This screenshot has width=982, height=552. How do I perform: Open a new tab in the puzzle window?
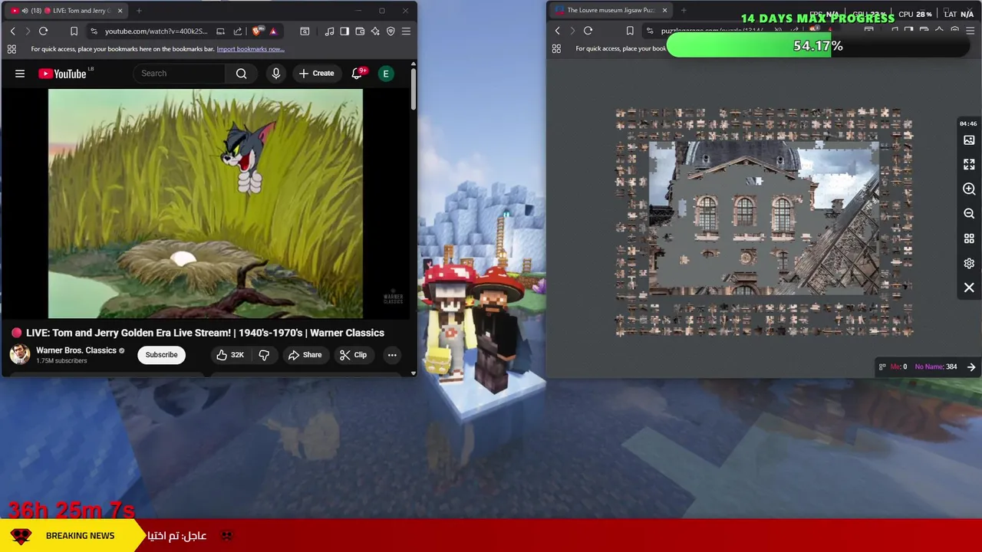[x=684, y=11]
